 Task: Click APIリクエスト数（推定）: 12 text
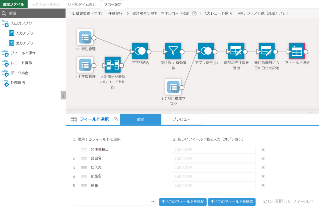(x=261, y=13)
